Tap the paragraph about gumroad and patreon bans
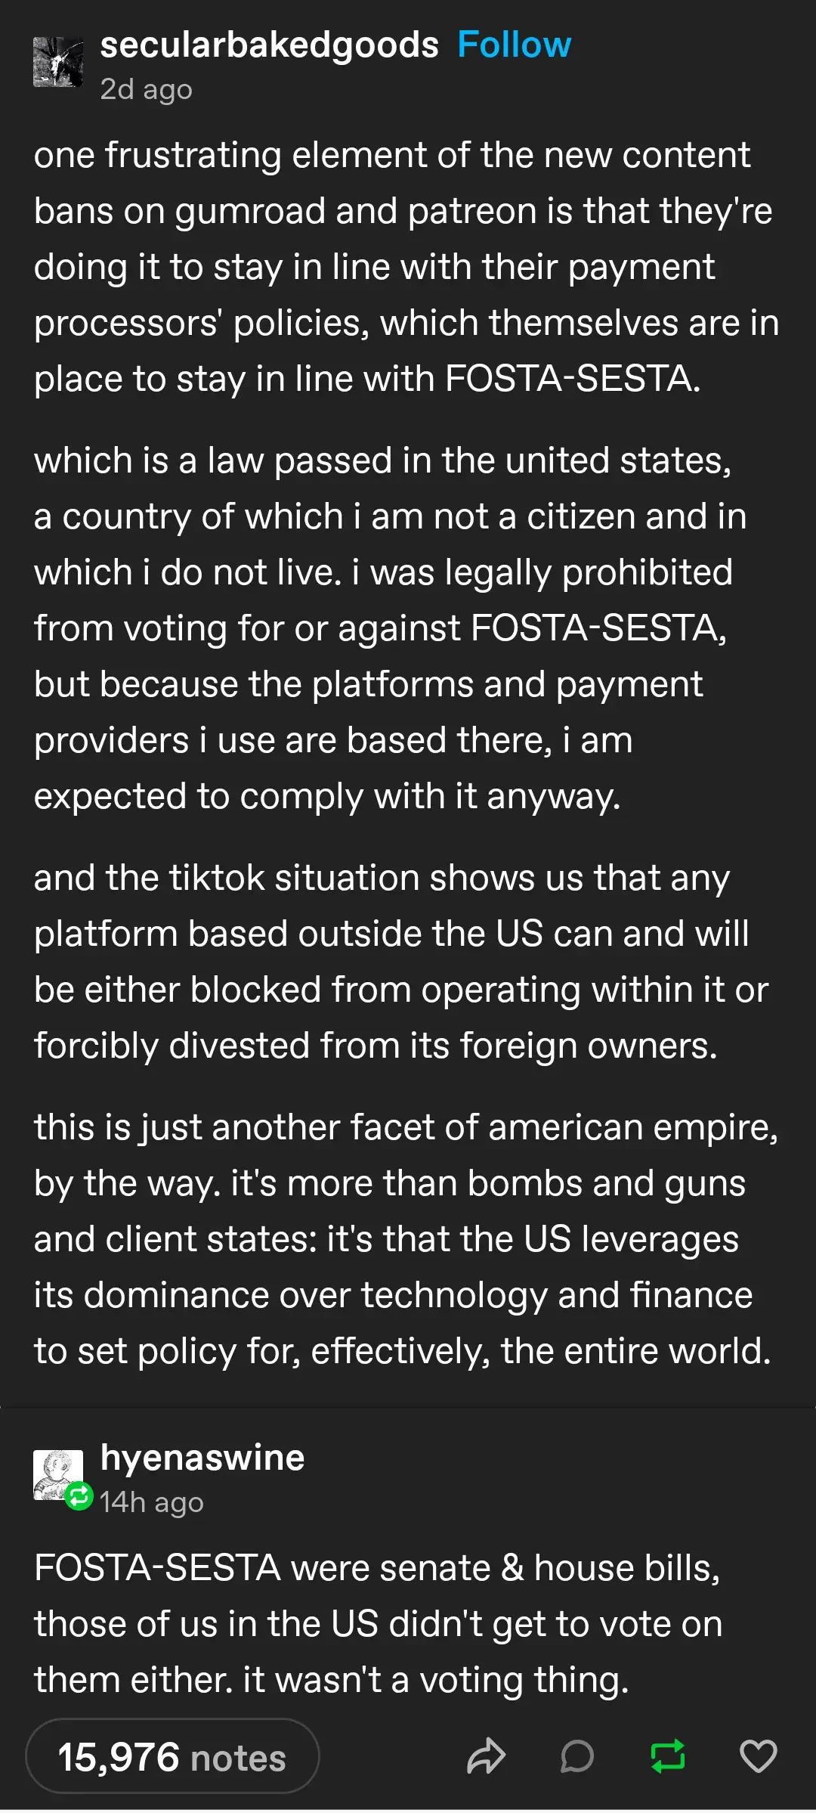This screenshot has width=816, height=1813. 406,266
